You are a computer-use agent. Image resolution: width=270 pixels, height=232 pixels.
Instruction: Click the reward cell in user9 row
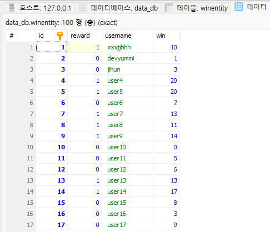(x=84, y=136)
